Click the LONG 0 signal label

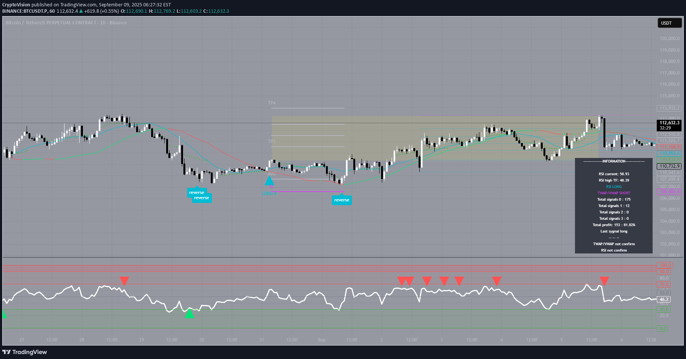[269, 194]
